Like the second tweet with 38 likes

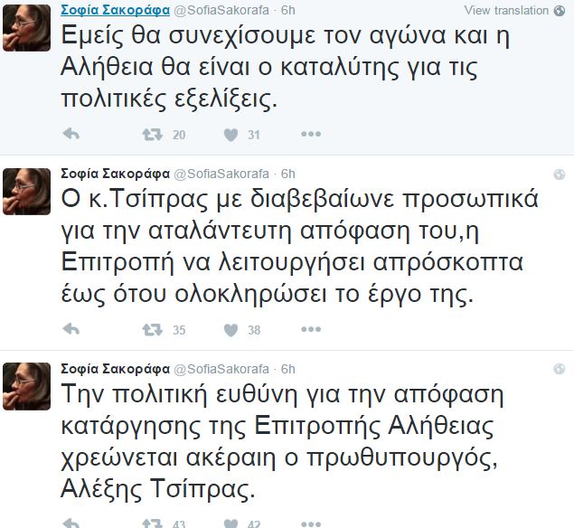click(230, 330)
